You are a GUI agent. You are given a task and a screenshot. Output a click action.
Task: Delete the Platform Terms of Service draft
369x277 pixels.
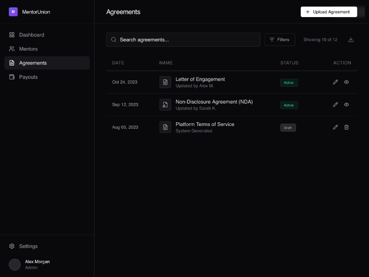[x=346, y=127]
